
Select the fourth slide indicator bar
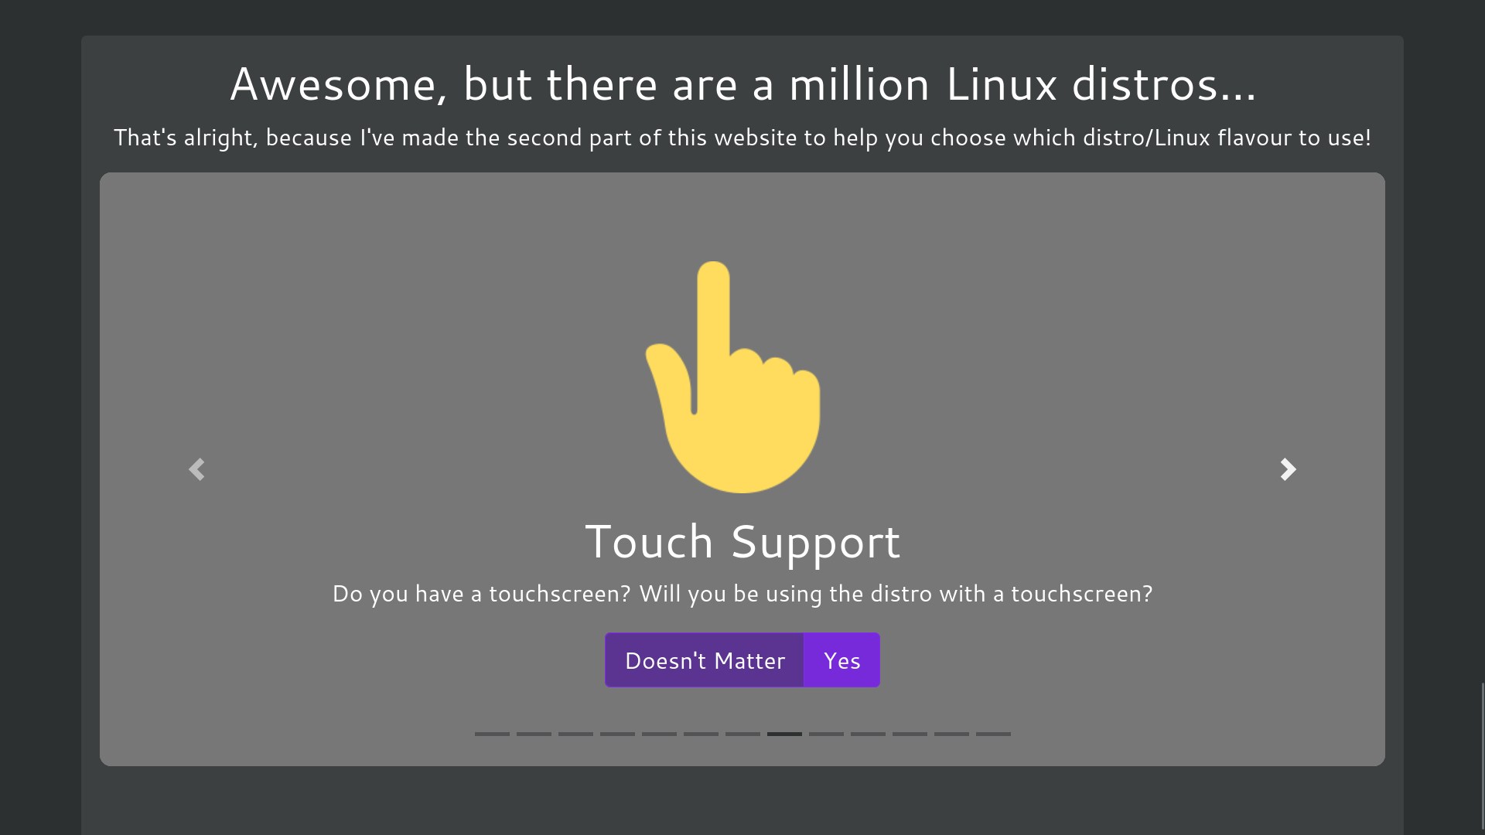(617, 734)
